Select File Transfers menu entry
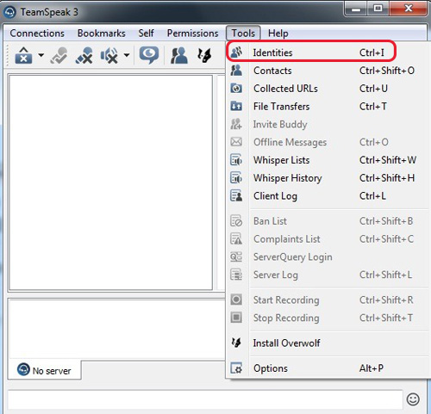 click(326, 107)
